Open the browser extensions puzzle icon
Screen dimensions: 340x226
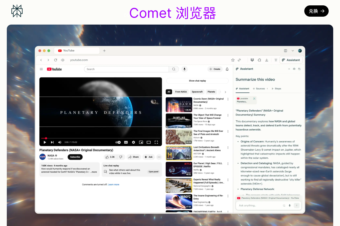pyautogui.click(x=259, y=60)
